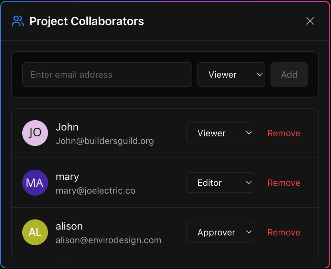
Task: Click the name mary in the list
Action: pos(67,177)
